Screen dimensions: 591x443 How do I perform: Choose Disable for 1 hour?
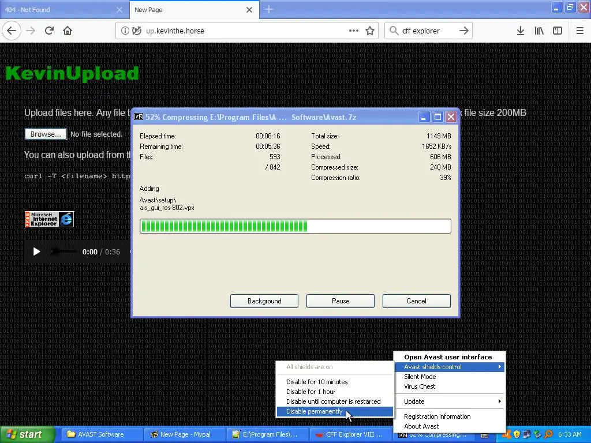click(335, 392)
